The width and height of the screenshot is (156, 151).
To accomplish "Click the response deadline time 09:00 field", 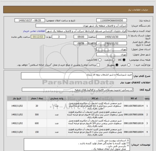I will coord(81,37).
